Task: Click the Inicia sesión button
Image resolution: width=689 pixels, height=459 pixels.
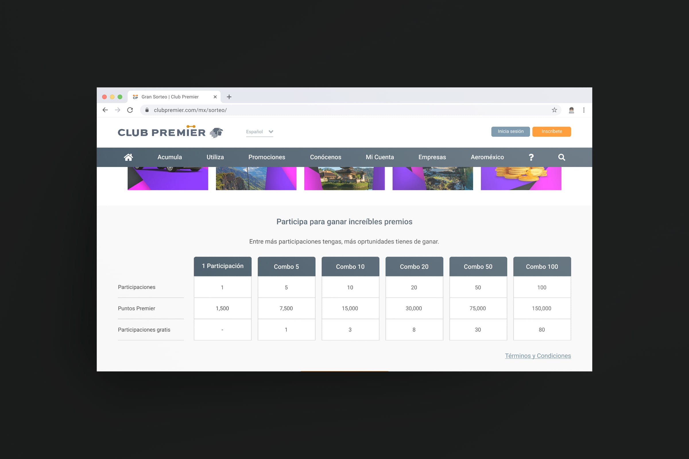Action: coord(510,131)
